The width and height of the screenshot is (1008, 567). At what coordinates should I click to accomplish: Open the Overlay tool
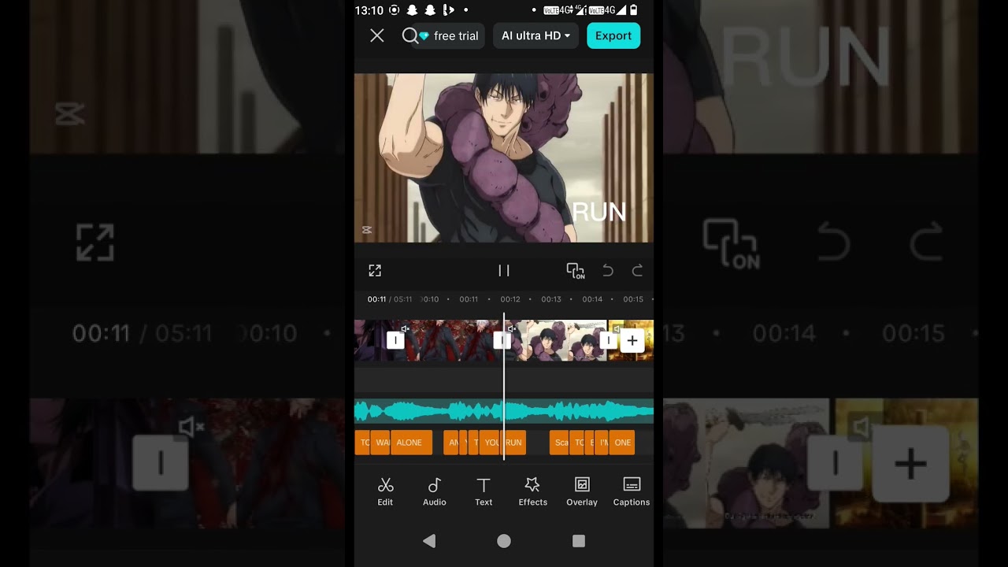click(x=582, y=491)
